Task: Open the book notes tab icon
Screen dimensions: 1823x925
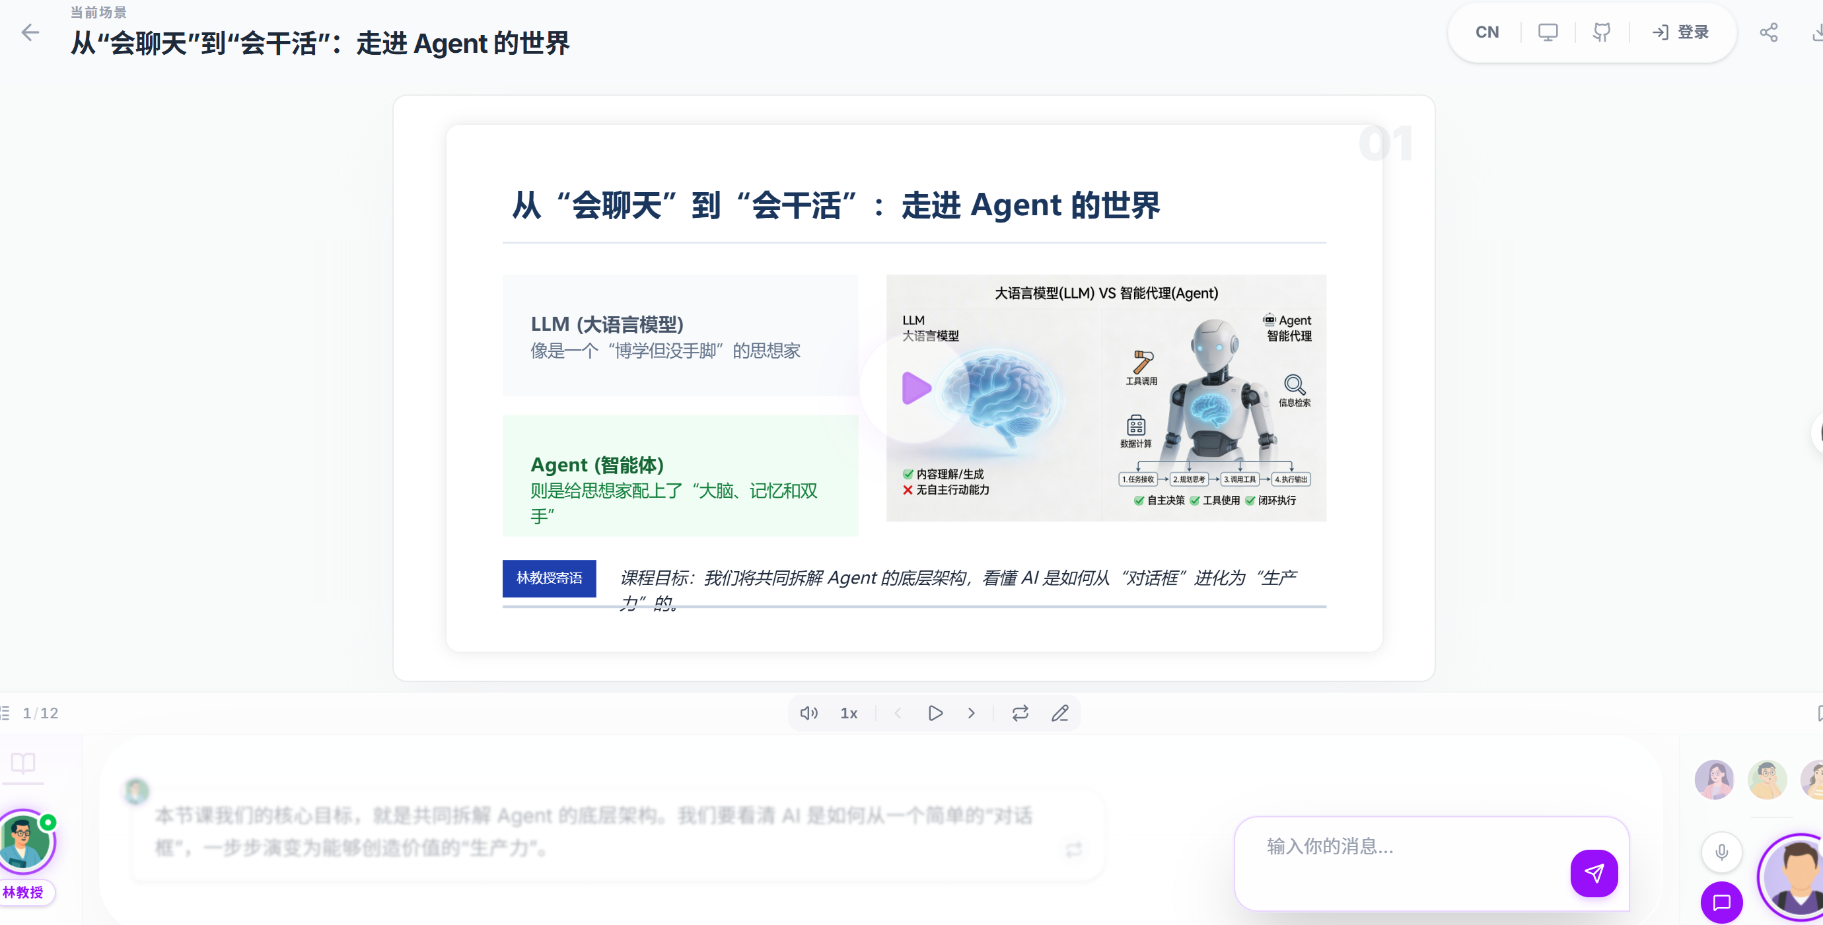Action: (23, 763)
